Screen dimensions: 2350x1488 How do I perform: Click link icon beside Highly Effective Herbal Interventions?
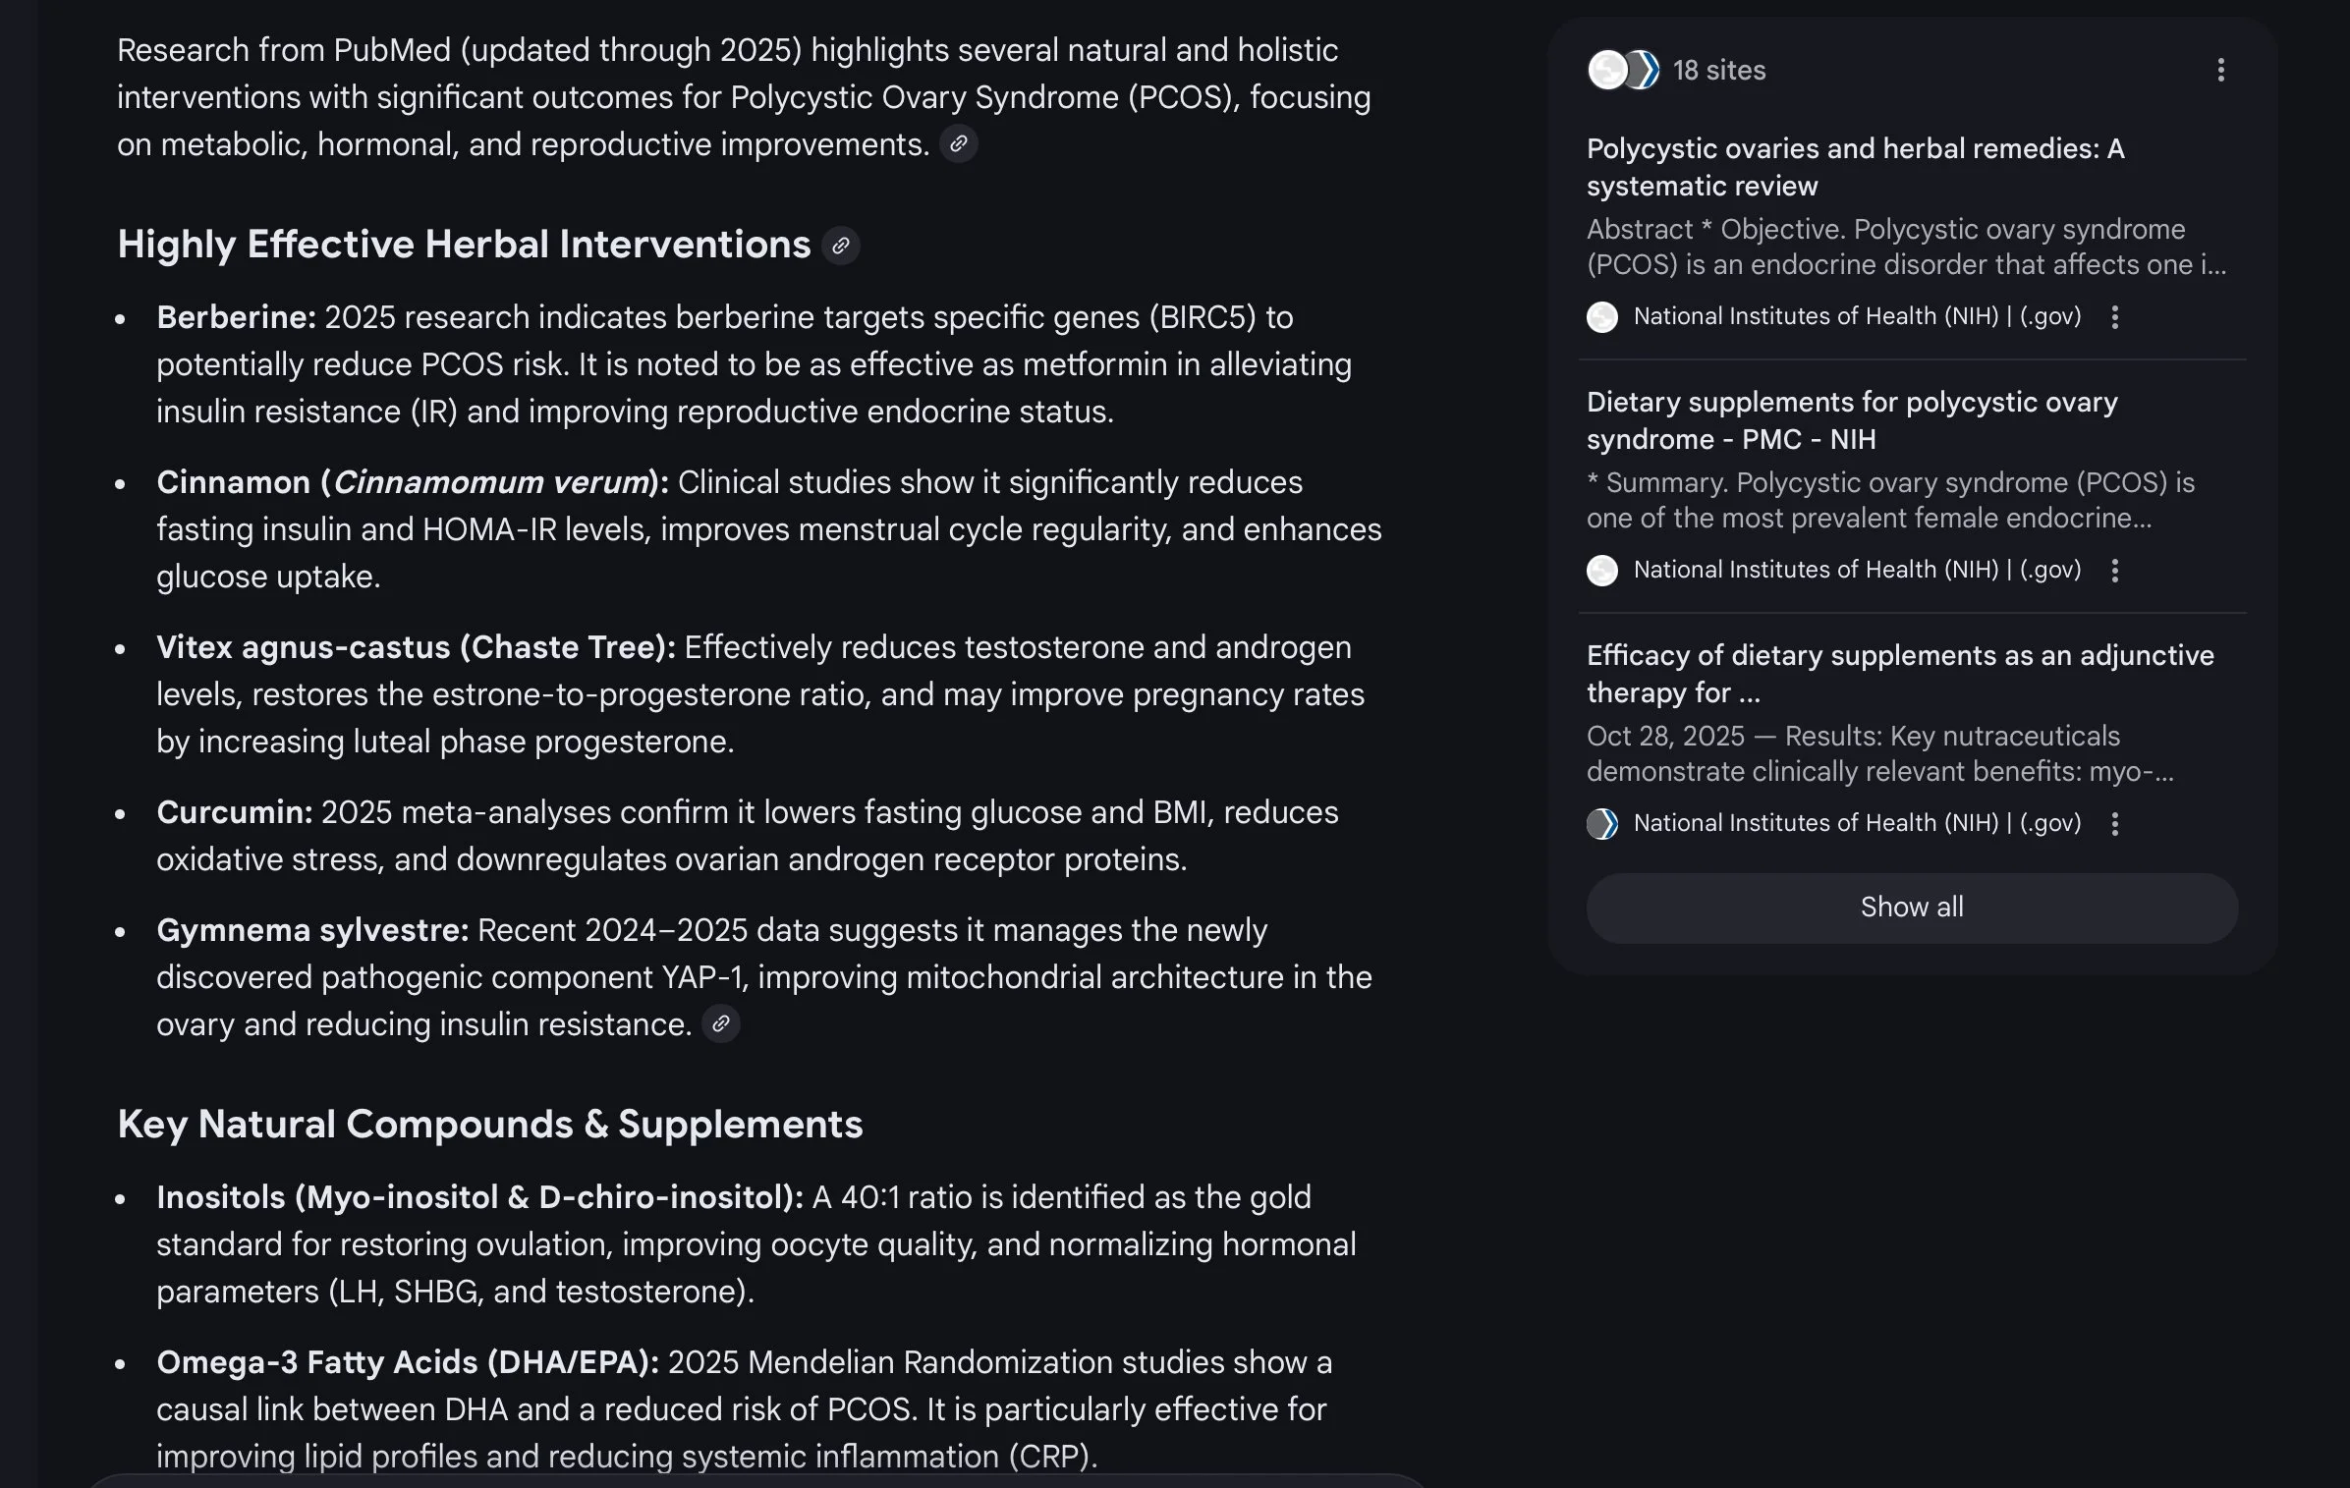point(840,246)
